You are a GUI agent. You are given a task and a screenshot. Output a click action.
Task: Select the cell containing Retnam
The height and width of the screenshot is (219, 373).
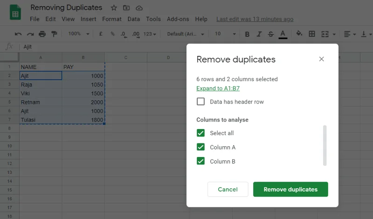pyautogui.click(x=41, y=102)
